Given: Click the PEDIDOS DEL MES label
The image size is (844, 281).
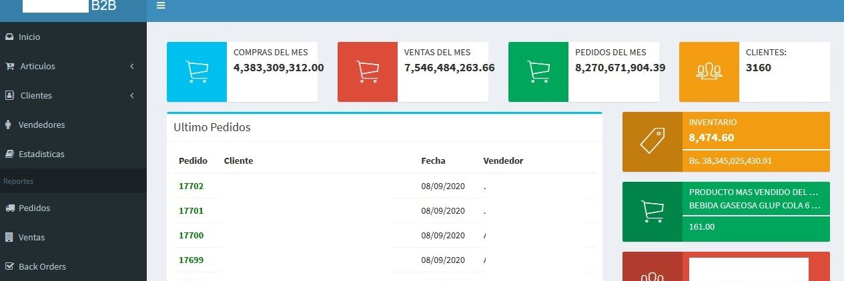Looking at the screenshot, I should tap(610, 52).
